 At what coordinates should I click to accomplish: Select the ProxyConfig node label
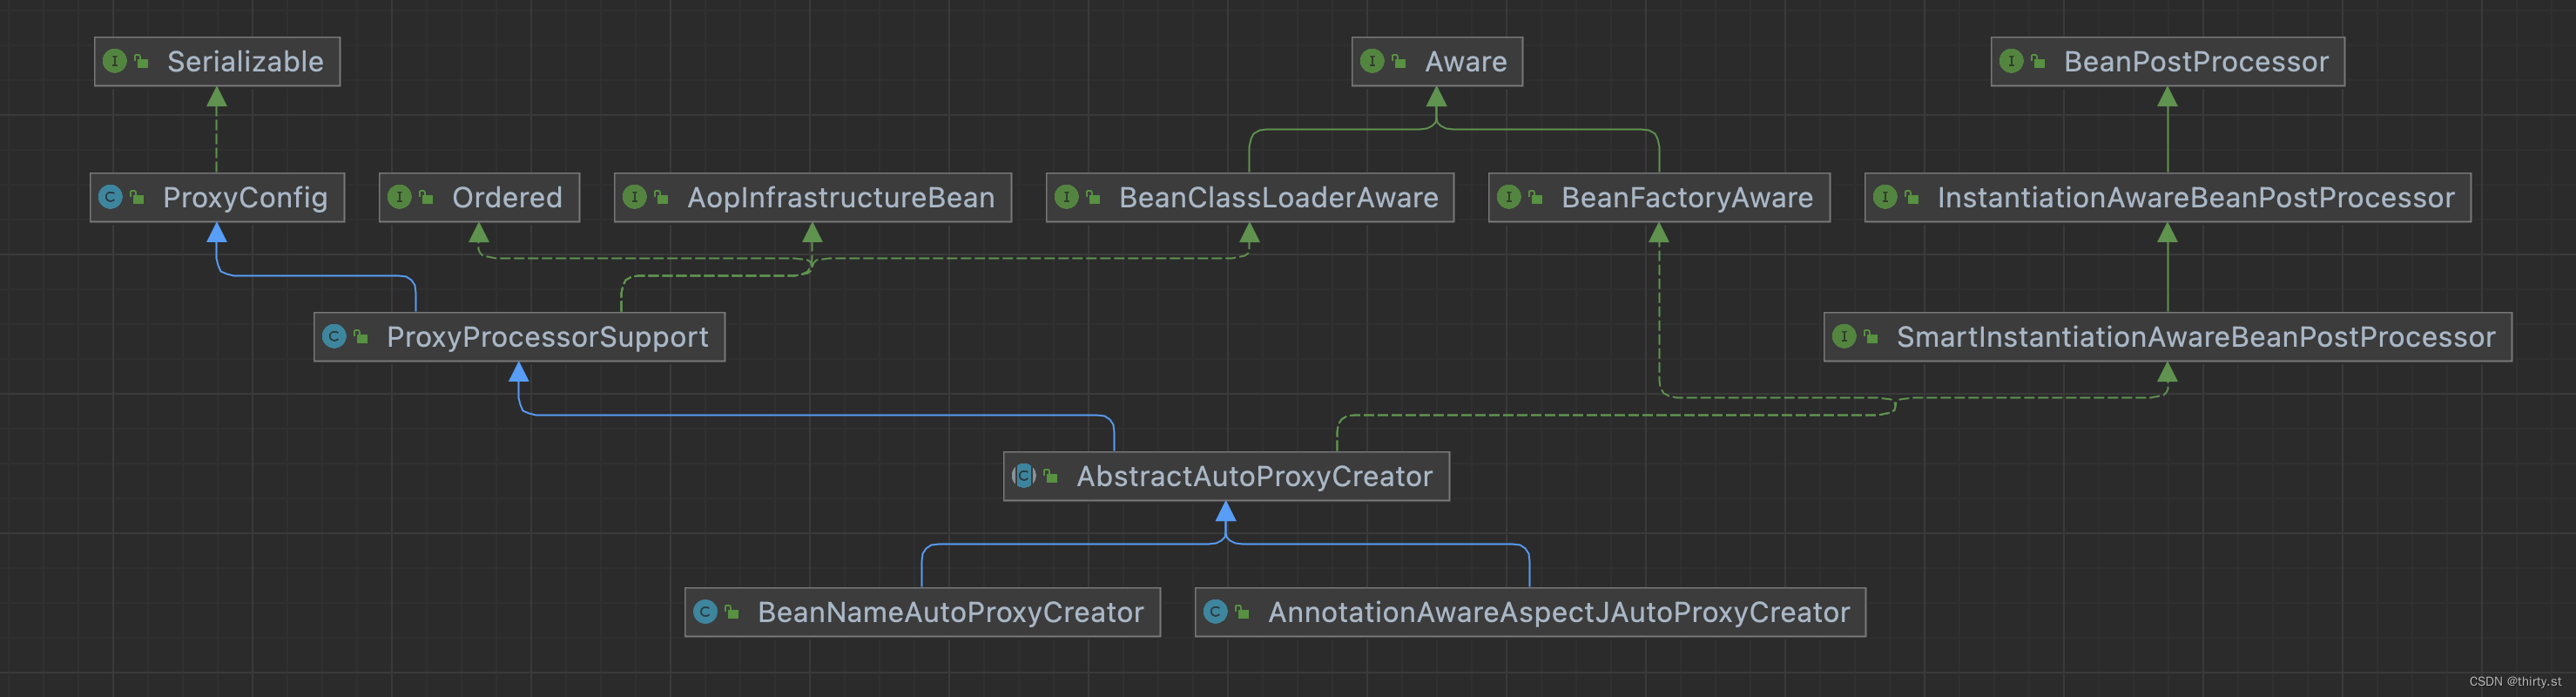coord(246,198)
